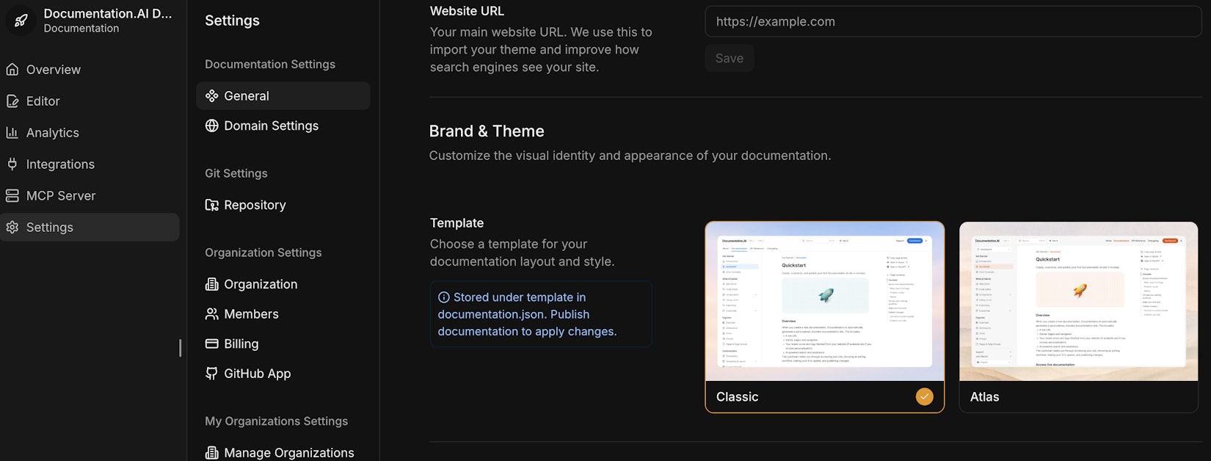
Task: Open the MCP Server icon
Action: click(x=12, y=196)
